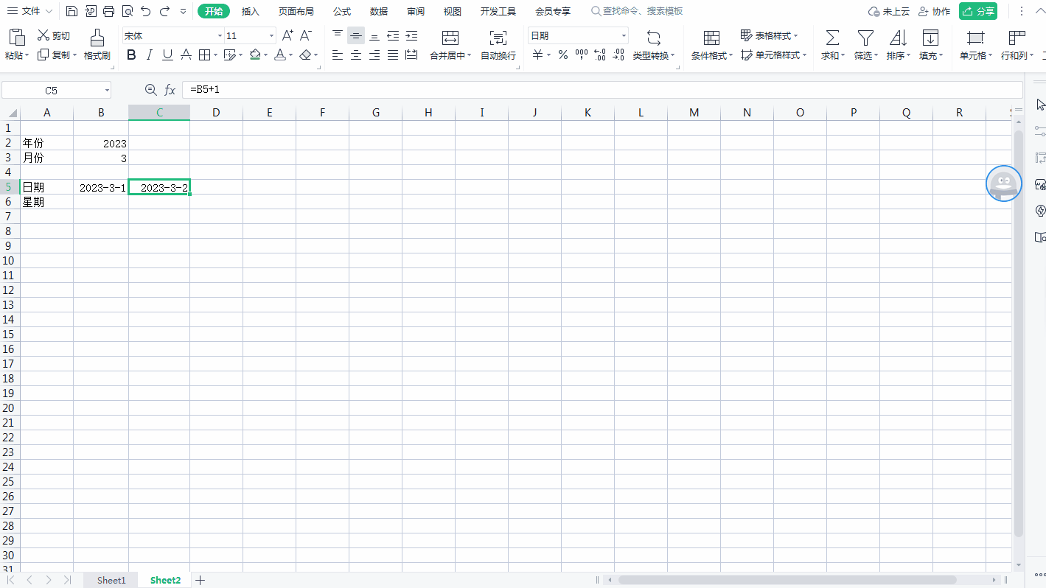Open the font size dropdown 11
This screenshot has width=1046, height=588.
tap(272, 36)
